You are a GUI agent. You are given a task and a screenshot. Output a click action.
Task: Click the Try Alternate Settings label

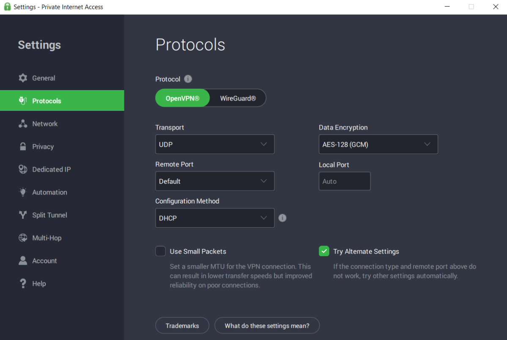(366, 251)
